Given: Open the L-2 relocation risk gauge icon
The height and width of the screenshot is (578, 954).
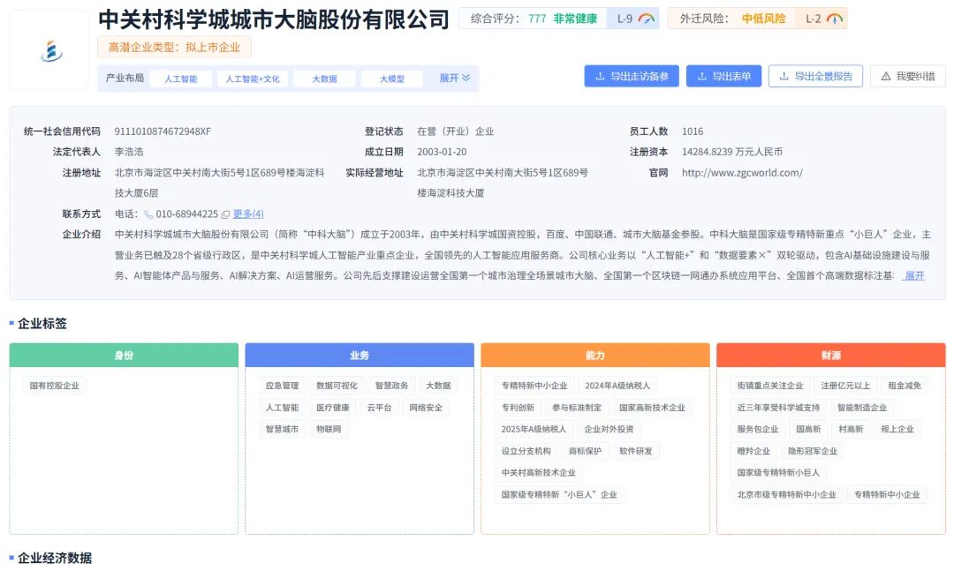Looking at the screenshot, I should click(835, 19).
